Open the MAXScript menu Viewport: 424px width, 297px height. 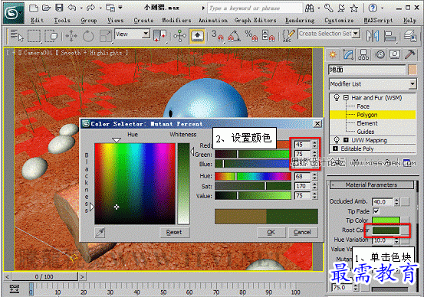coord(378,20)
